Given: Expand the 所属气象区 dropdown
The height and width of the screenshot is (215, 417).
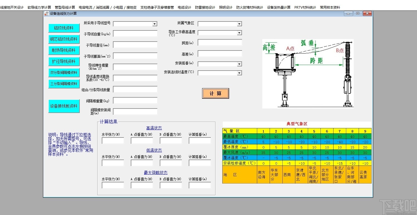Looking at the screenshot, I should [x=239, y=24].
